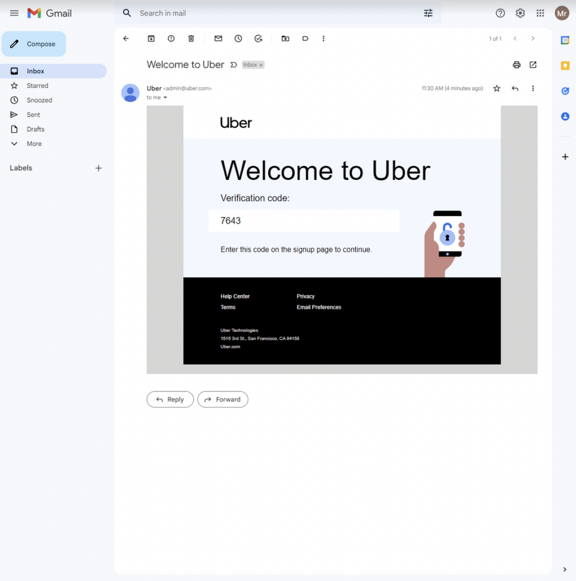Open the main menu hamburger icon

tap(14, 14)
